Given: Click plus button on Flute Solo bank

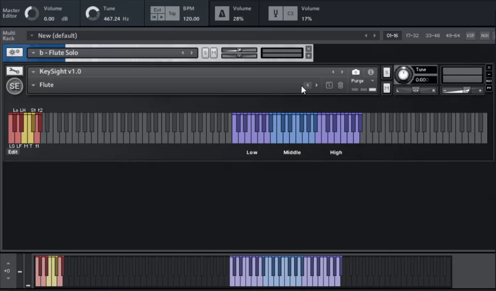Looking at the screenshot, I should coord(309,56).
